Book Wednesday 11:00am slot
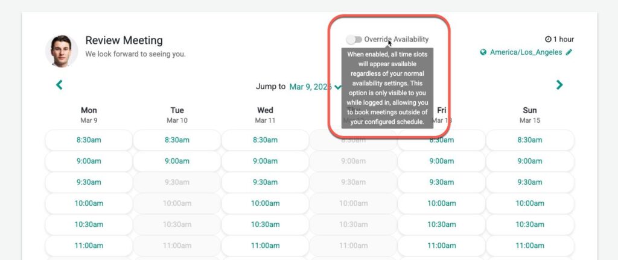Screen dimensions: 618x260 click(x=265, y=245)
